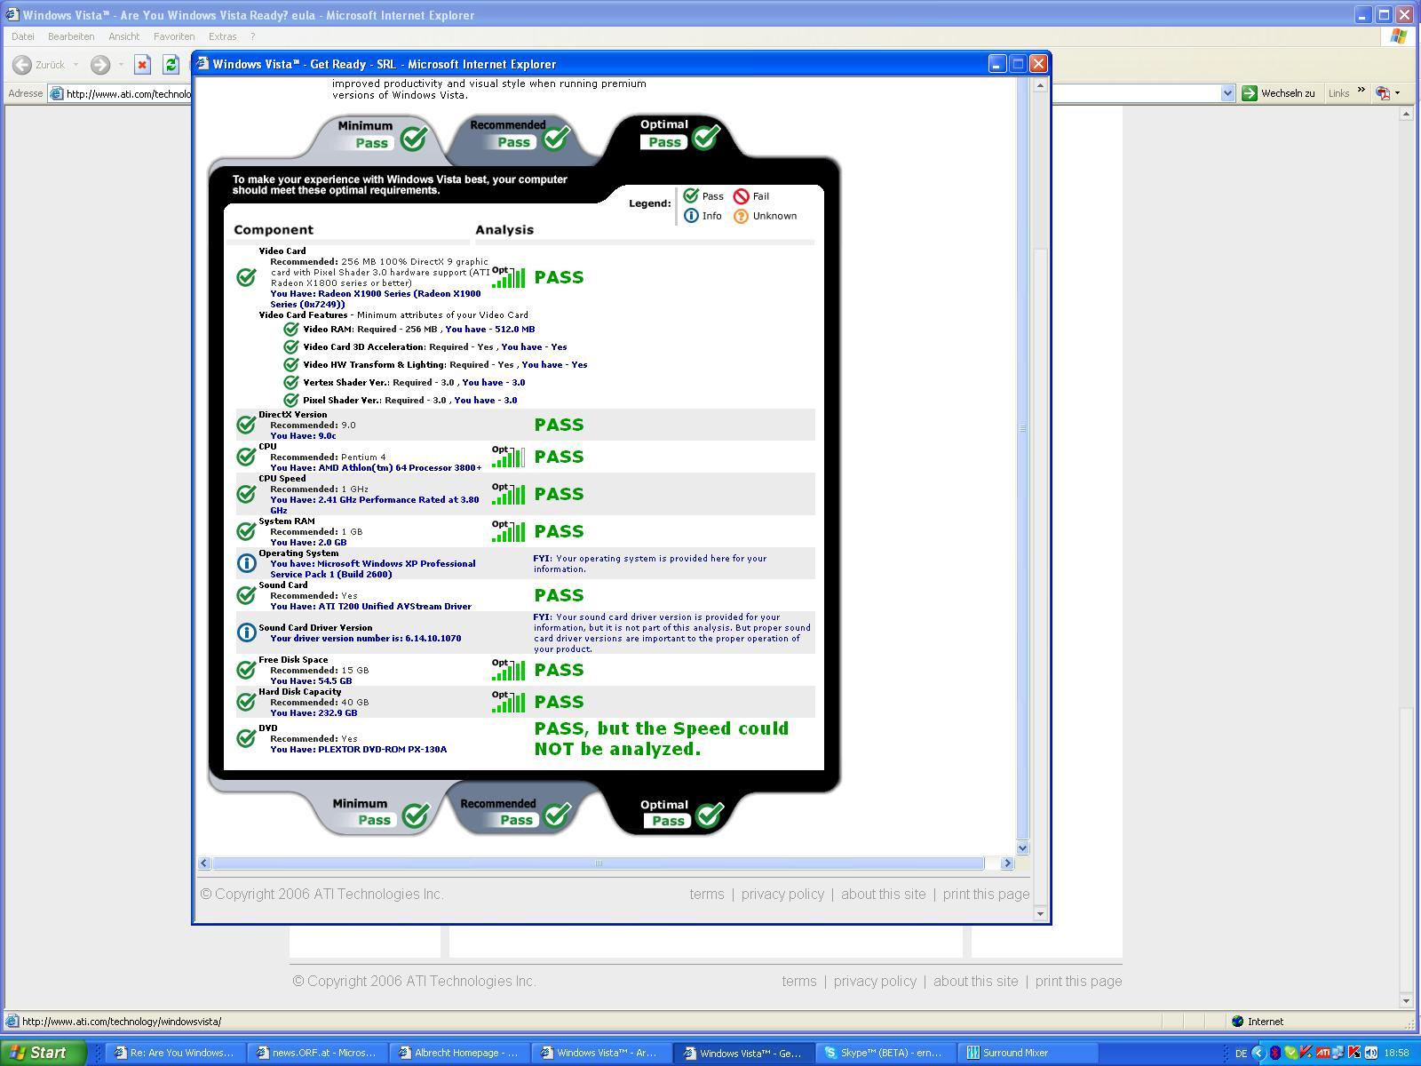Screen dimensions: 1421x1066
Task: Click the Video Card pass checkmark icon
Action: click(246, 277)
